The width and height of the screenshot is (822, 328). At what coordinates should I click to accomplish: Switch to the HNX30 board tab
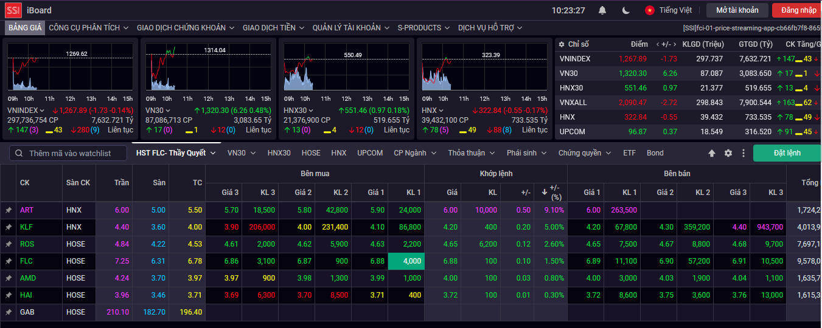(279, 153)
